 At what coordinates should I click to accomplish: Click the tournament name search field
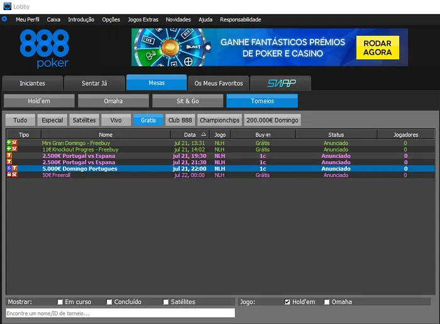pyautogui.click(x=121, y=313)
